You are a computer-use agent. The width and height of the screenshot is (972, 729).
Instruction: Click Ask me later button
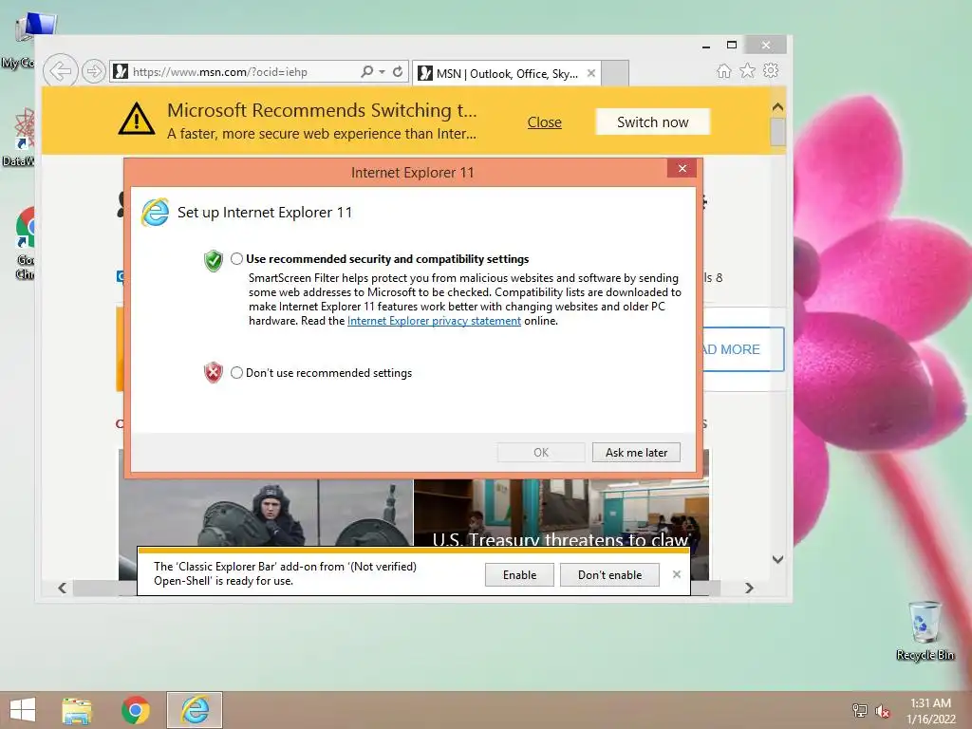point(636,453)
